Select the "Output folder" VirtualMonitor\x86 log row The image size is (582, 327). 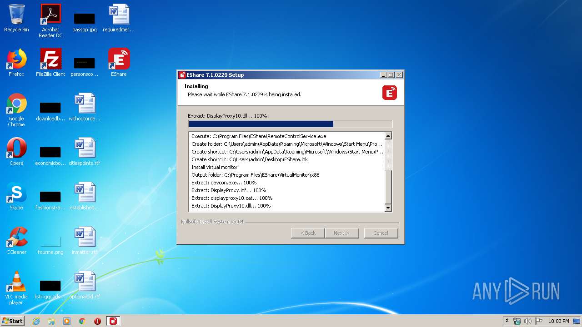tap(286, 175)
